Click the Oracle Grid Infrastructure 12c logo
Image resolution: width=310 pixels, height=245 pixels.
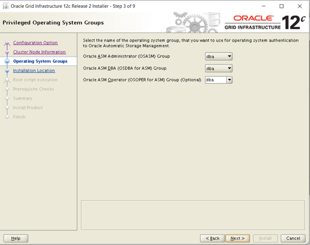pyautogui.click(x=263, y=23)
